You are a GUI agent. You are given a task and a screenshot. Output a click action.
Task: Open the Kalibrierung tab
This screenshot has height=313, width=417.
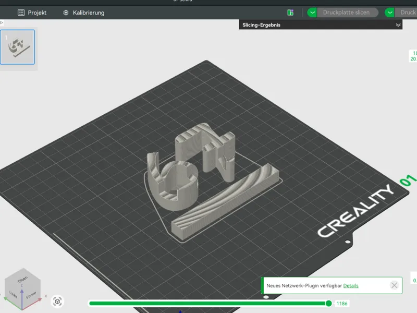point(84,13)
